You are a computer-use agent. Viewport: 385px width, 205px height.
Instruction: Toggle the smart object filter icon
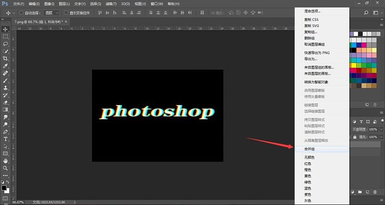pyautogui.click(x=375, y=122)
